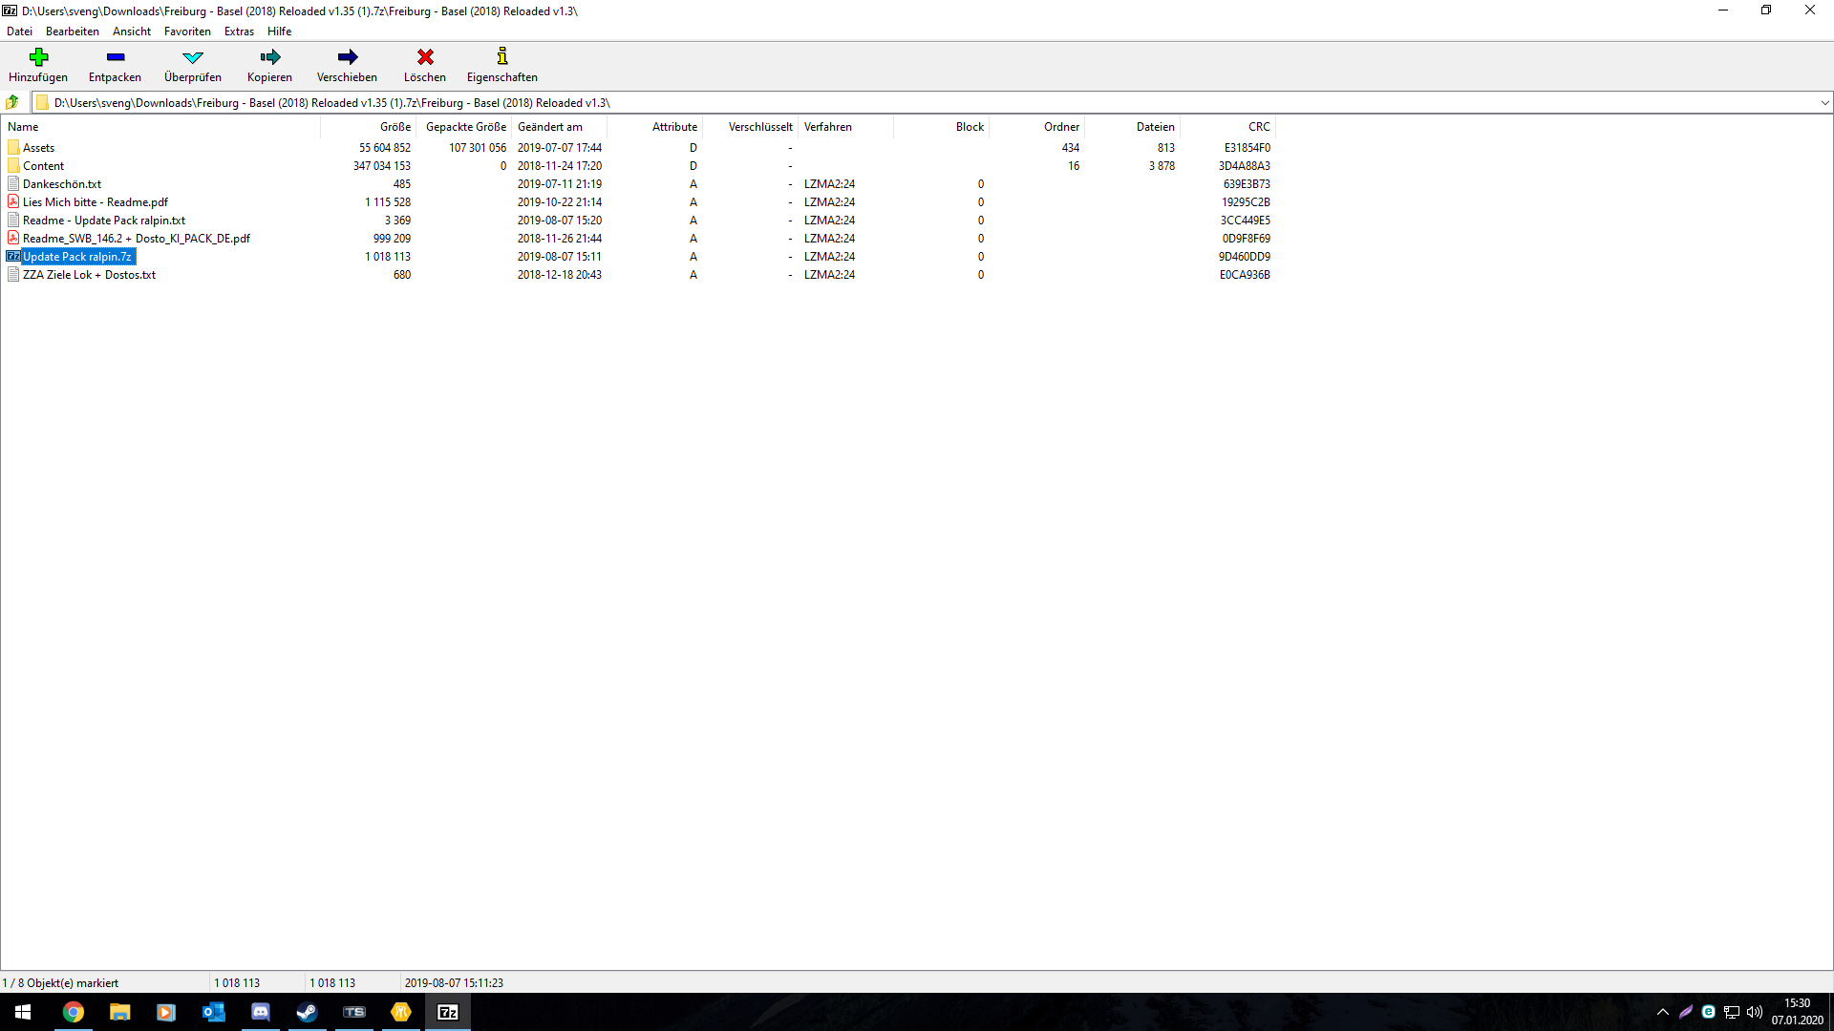Click inside the archive path field

(860, 103)
